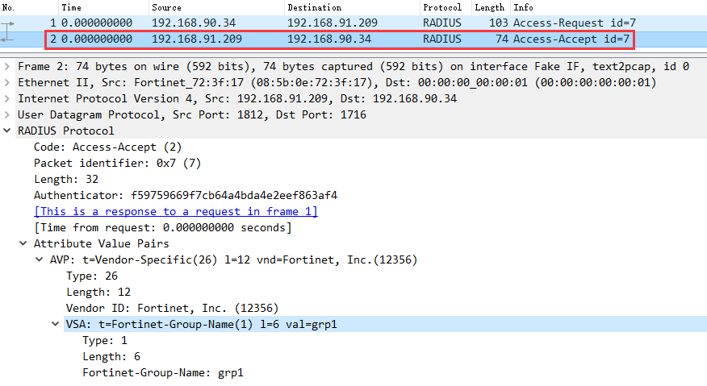
Task: Expand the Ethernet II section
Action: click(7, 82)
